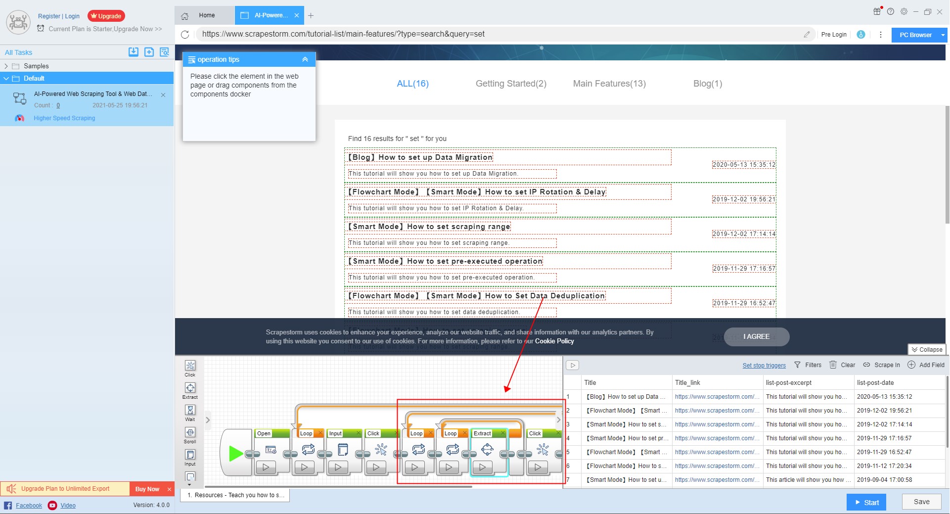Collapse the operation tips panel
The height and width of the screenshot is (514, 950).
pyautogui.click(x=305, y=59)
